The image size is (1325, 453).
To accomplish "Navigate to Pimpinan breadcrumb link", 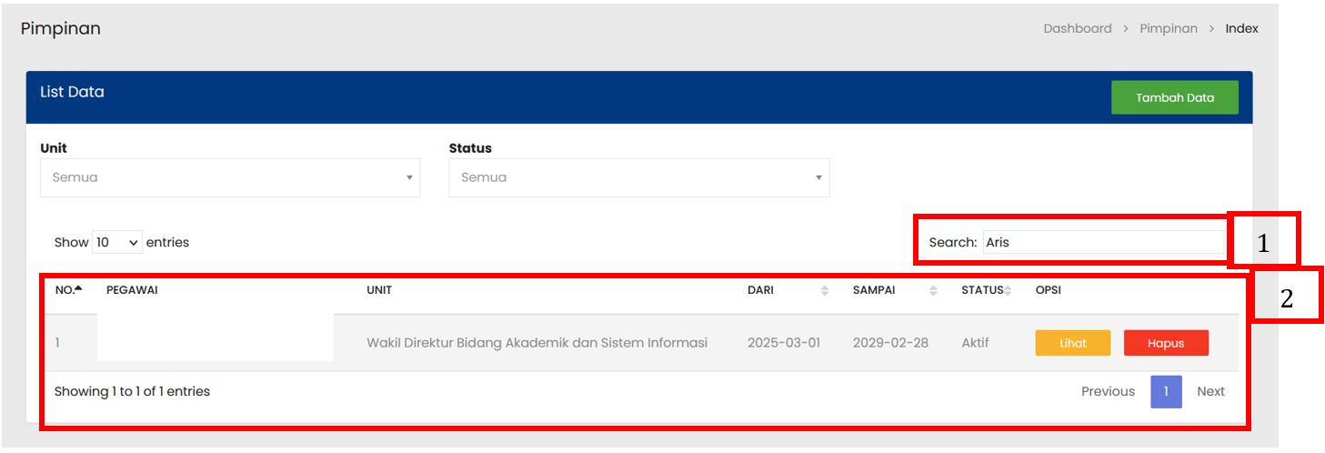I will coord(1169,29).
